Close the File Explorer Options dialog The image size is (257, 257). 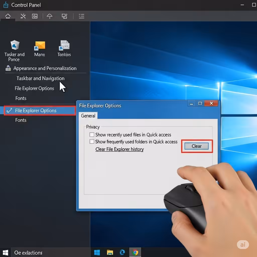click(x=211, y=103)
